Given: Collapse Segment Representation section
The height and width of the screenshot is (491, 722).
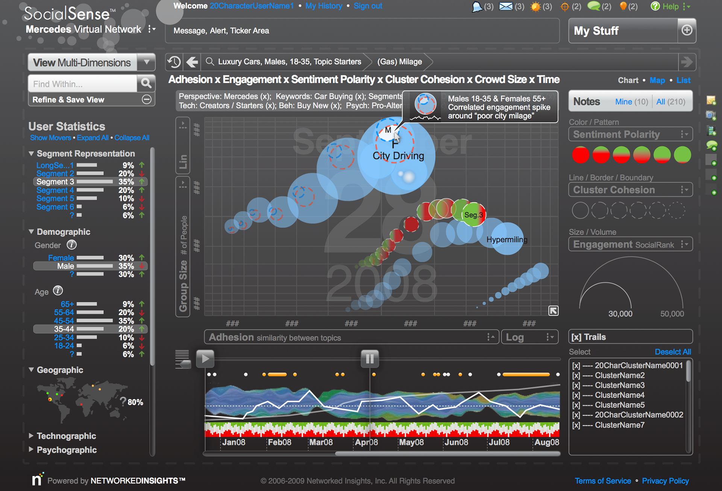Looking at the screenshot, I should (x=32, y=154).
